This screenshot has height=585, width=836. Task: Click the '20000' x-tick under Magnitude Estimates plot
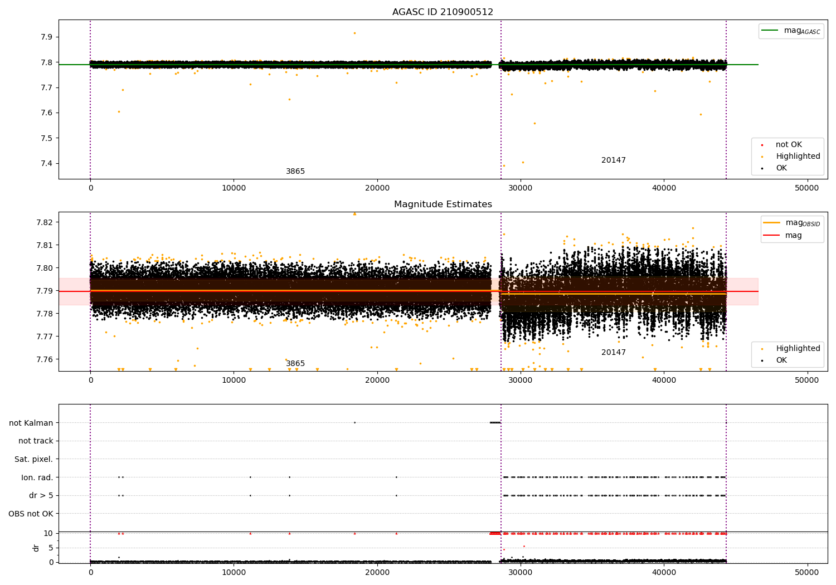coord(377,381)
